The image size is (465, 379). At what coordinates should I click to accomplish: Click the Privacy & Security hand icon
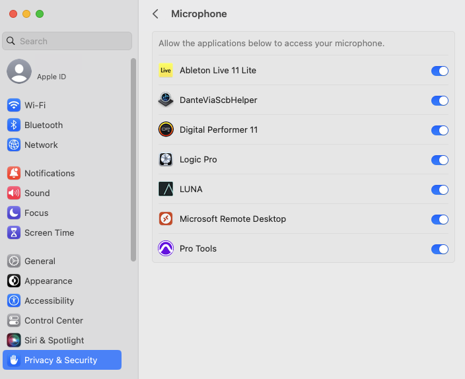(14, 360)
